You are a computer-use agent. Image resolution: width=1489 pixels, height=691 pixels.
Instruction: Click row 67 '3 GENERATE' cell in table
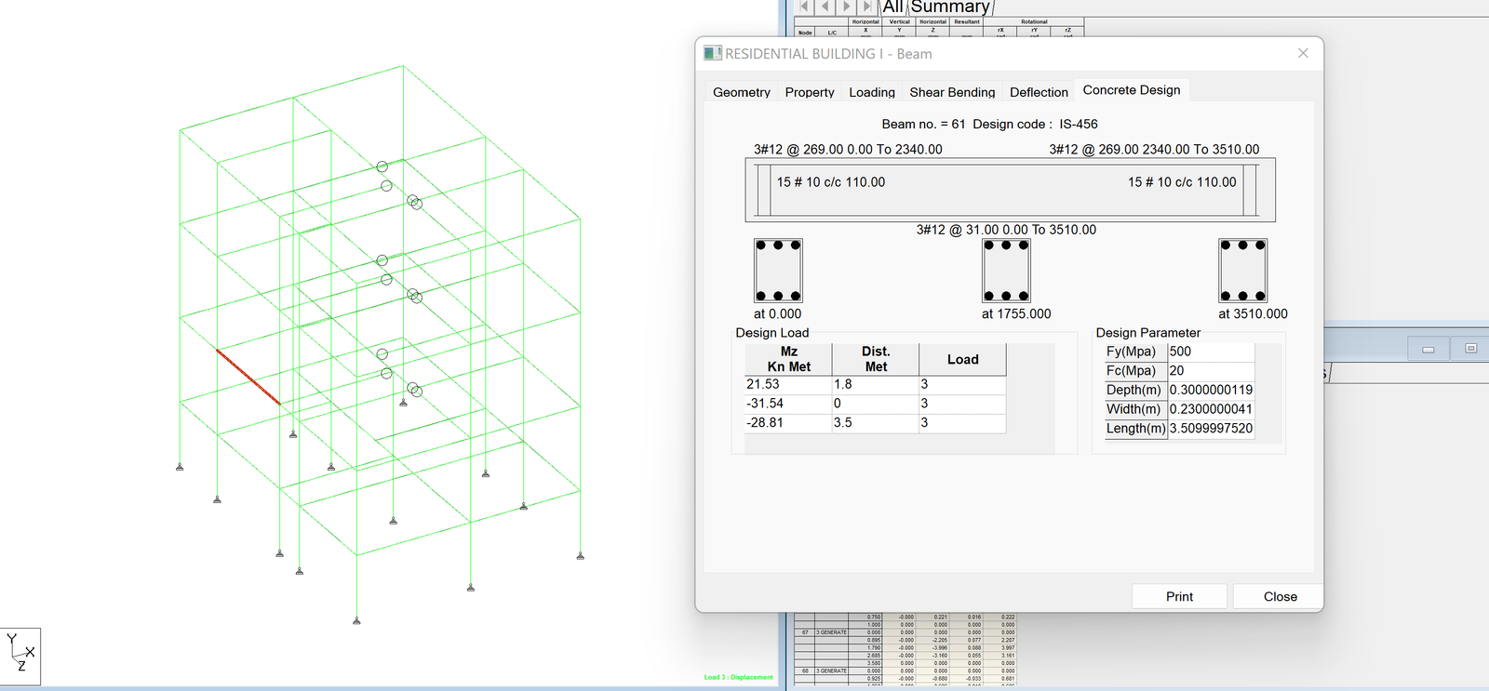pyautogui.click(x=832, y=632)
